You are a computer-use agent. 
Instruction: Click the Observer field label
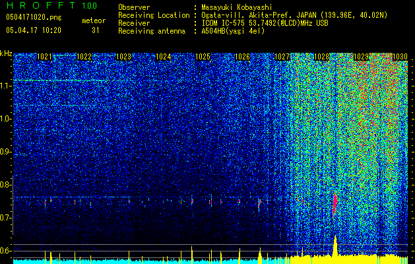134,7
